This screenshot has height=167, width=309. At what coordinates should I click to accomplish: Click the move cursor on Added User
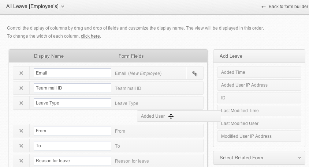171,116
